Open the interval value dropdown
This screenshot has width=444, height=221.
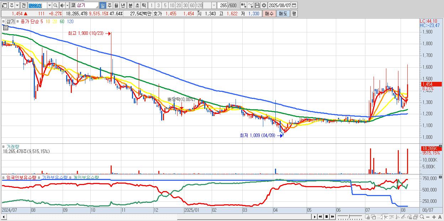click(214, 5)
